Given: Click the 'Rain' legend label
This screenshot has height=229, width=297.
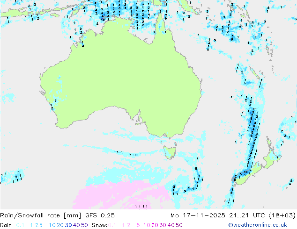Looking at the screenshot, I should click(x=6, y=225).
